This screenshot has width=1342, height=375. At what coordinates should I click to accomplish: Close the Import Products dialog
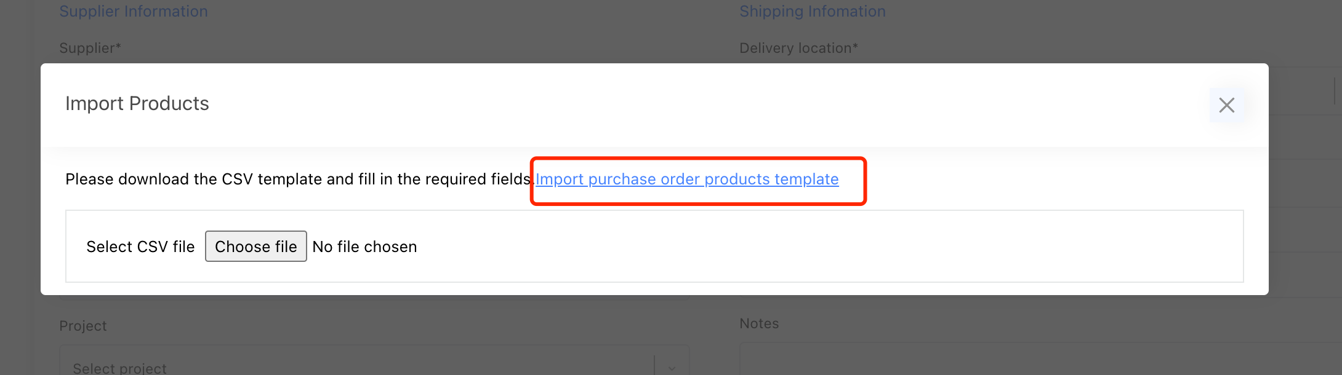pos(1226,105)
